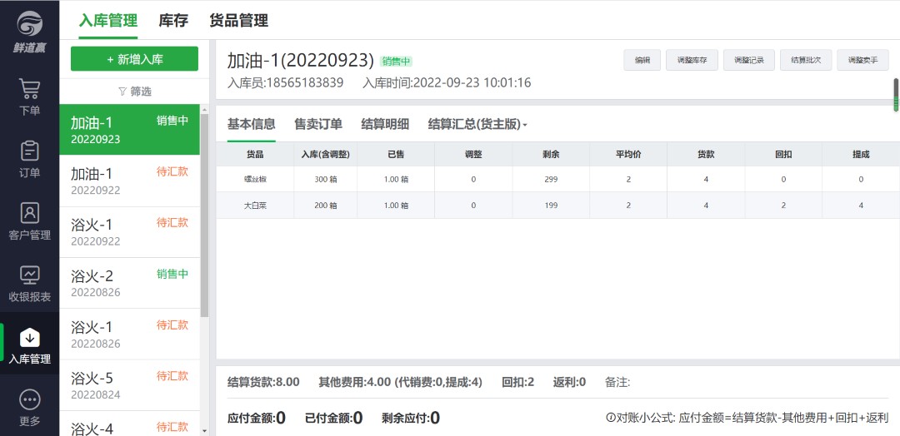Click the 对账小公式 info icon
900x436 pixels.
point(610,418)
